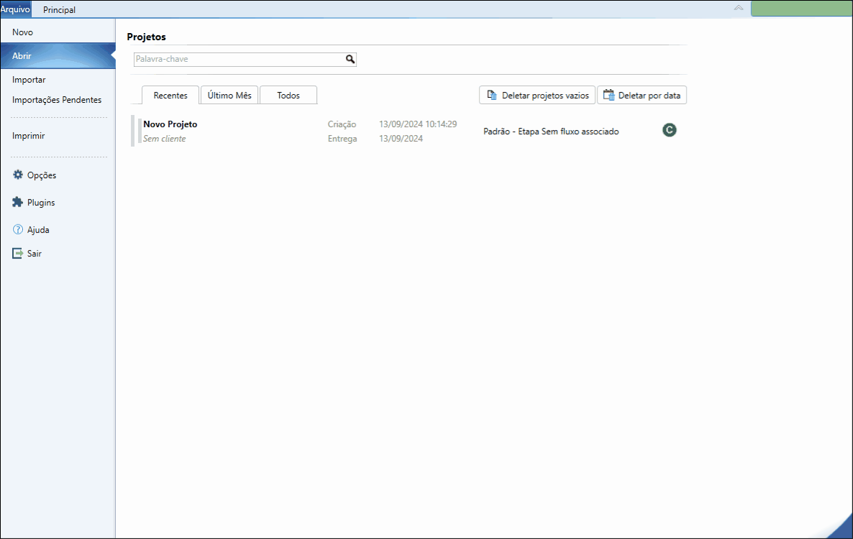Click the creation date 13/09/2024 10:14:29

click(x=418, y=124)
